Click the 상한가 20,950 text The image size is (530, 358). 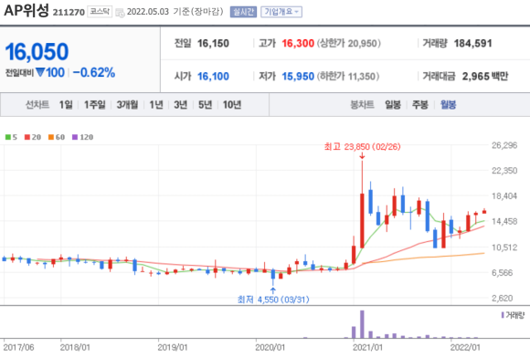(348, 43)
